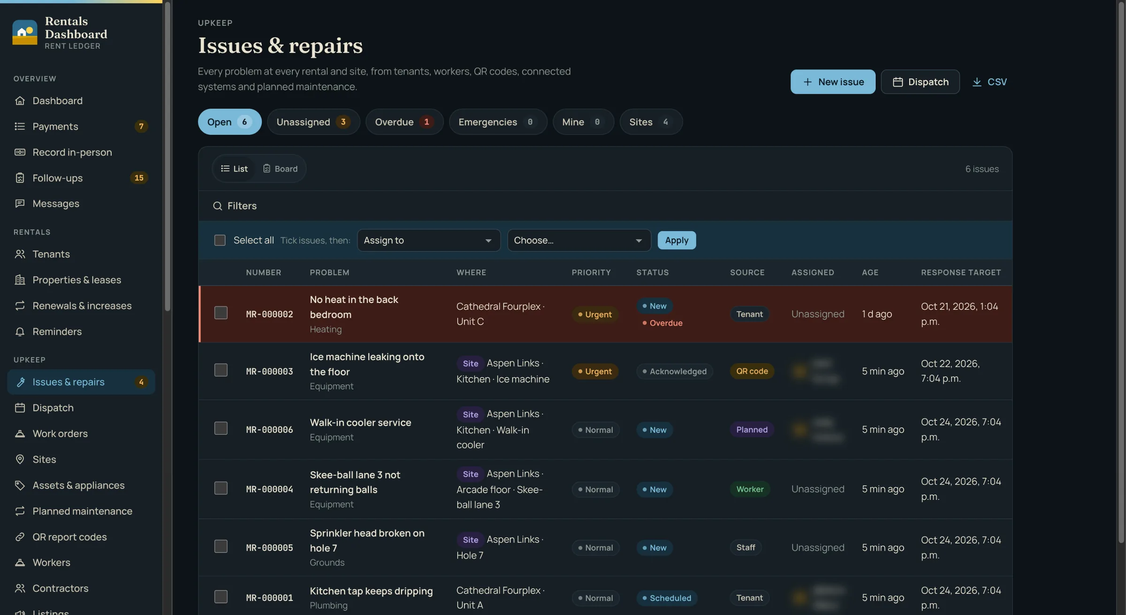This screenshot has height=615, width=1126.
Task: Open the 'No heat in the back bedroom' issue
Action: (354, 307)
